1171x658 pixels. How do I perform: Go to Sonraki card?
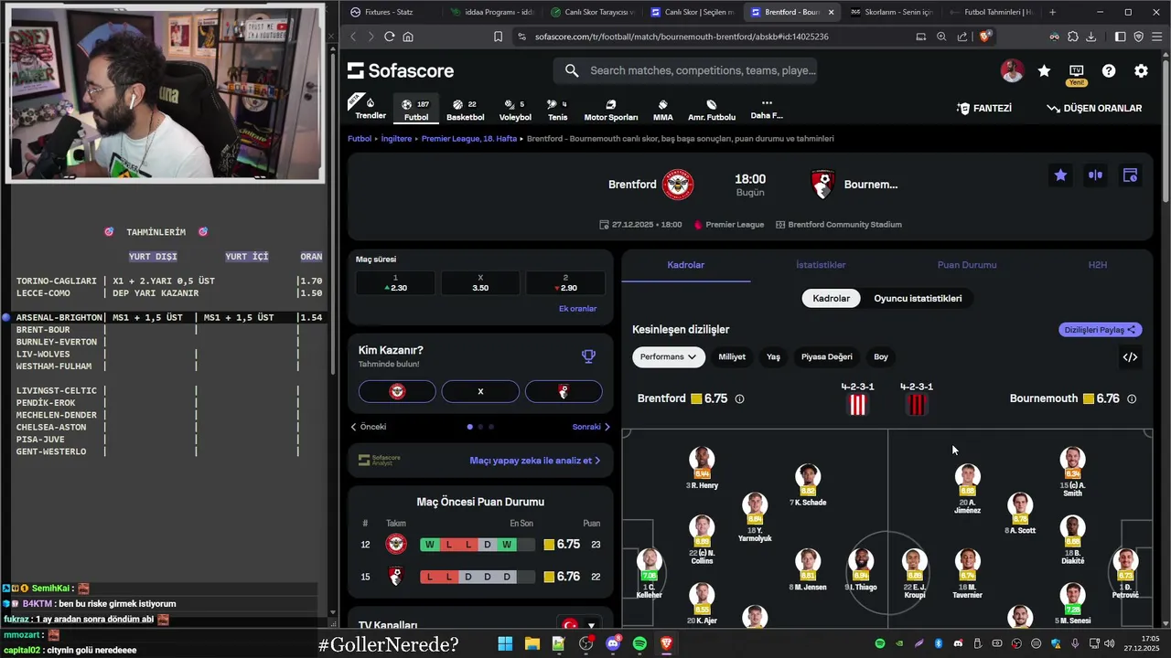(591, 427)
